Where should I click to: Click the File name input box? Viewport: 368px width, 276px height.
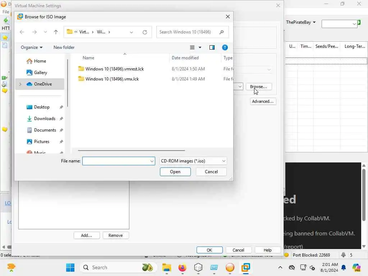(116, 161)
